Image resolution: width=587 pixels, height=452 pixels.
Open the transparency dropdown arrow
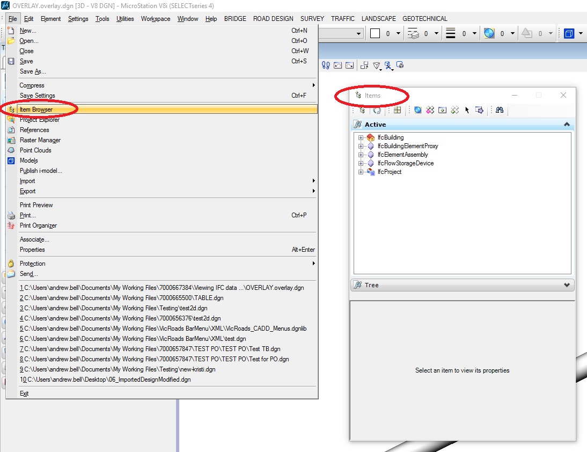(512, 33)
